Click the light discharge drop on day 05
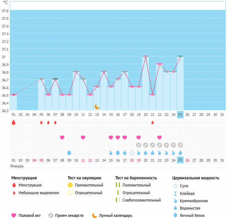Image resolution: width=229 pixels, height=218 pixels. (x=41, y=122)
